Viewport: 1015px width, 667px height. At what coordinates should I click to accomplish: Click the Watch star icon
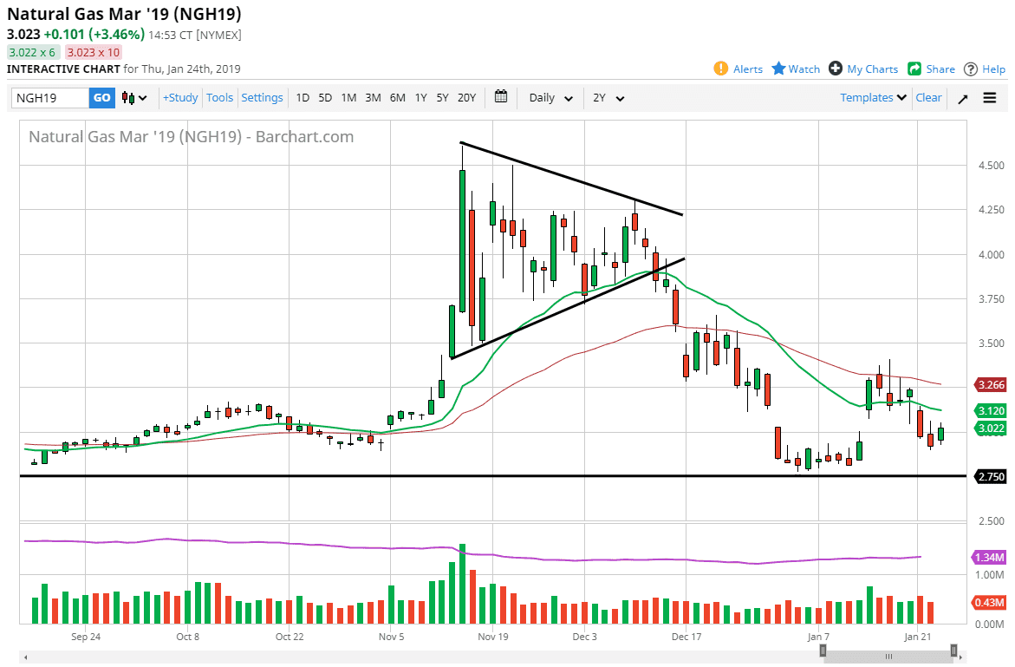[x=778, y=69]
